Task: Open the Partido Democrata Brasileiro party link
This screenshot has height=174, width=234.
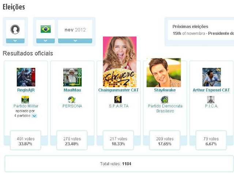Action: [165, 109]
